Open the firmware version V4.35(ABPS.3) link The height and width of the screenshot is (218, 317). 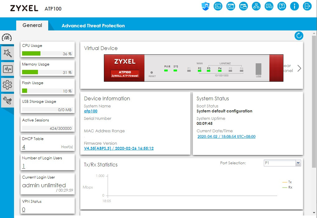pyautogui.click(x=119, y=148)
